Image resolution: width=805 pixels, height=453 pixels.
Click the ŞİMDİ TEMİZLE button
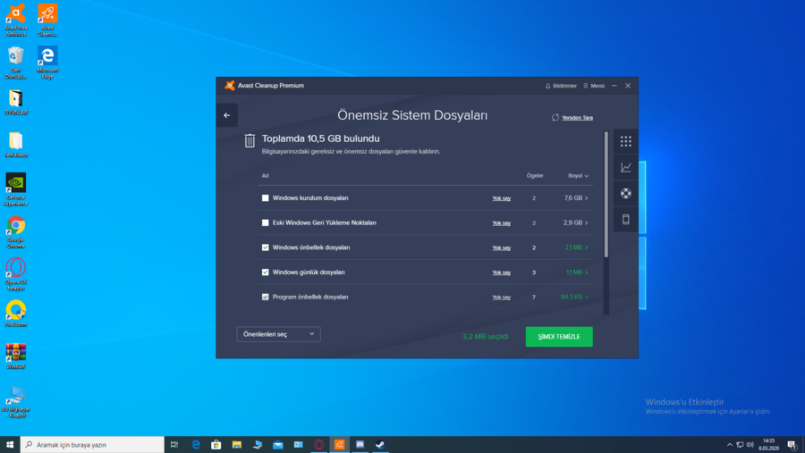click(x=558, y=337)
